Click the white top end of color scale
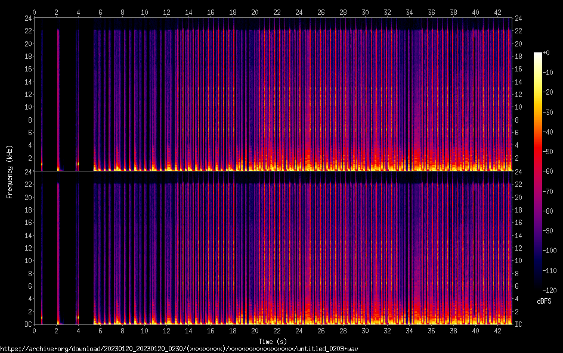 pos(538,55)
